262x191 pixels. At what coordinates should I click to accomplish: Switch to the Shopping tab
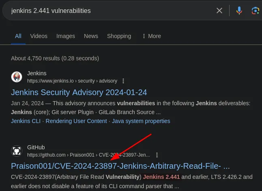[119, 36]
